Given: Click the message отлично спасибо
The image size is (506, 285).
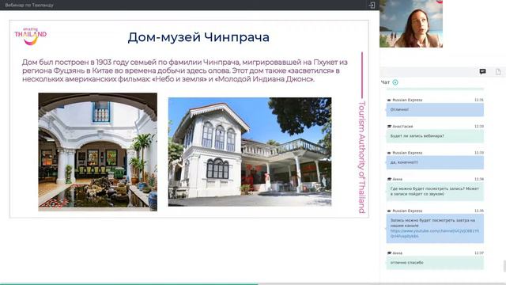Looking at the screenshot, I should [435, 263].
